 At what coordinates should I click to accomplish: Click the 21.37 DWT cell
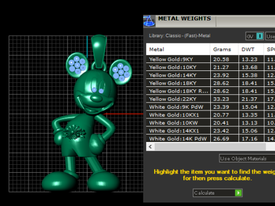tap(251, 99)
